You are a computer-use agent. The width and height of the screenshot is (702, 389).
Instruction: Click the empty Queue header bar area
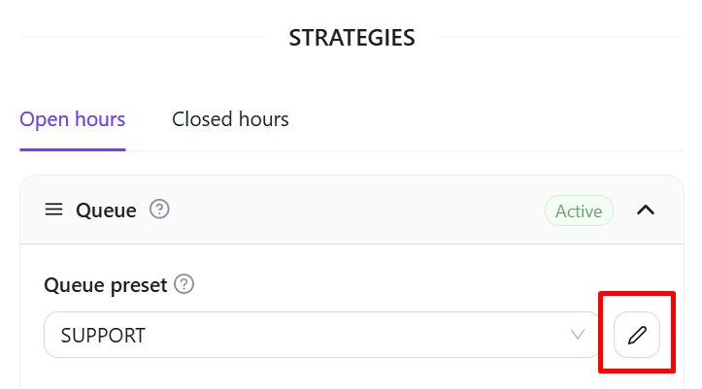(x=350, y=211)
